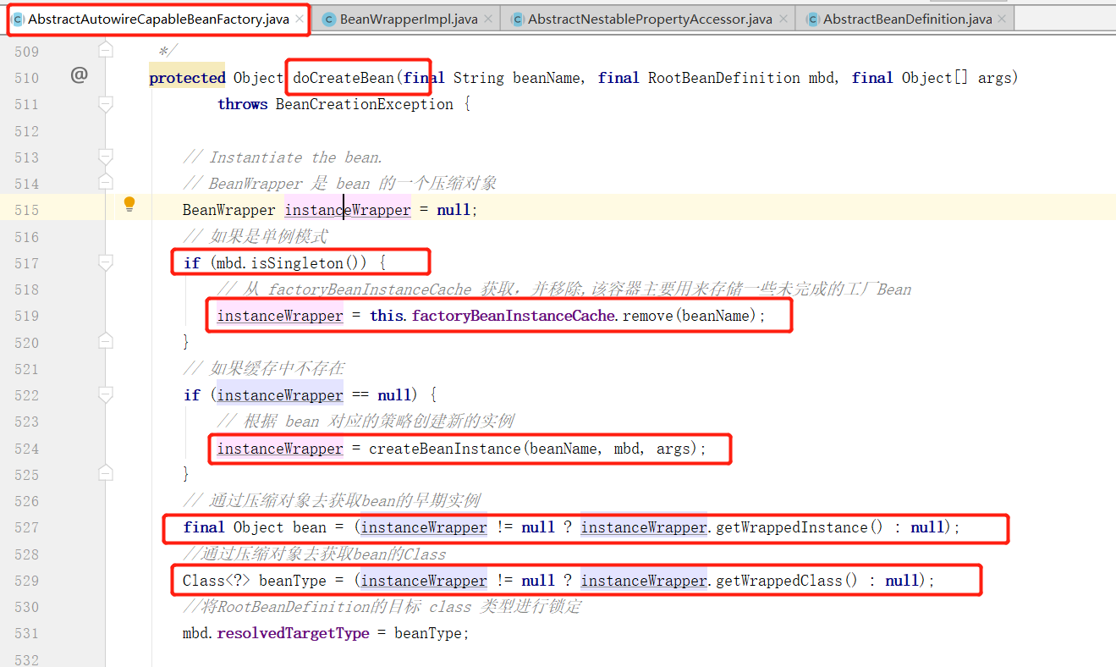Close the AbstractAutowireCapableBeanFactory.java tab
The image size is (1116, 667).
pos(300,19)
